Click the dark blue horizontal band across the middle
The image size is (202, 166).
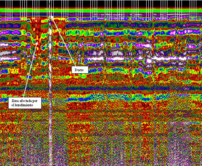tap(101, 88)
